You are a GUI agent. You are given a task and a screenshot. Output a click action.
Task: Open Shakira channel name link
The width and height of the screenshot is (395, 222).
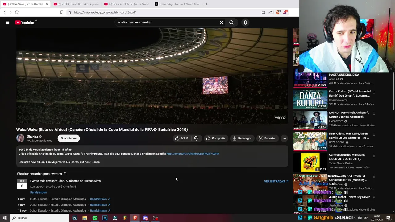coord(32,136)
